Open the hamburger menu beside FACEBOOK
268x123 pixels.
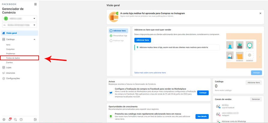(35, 4)
